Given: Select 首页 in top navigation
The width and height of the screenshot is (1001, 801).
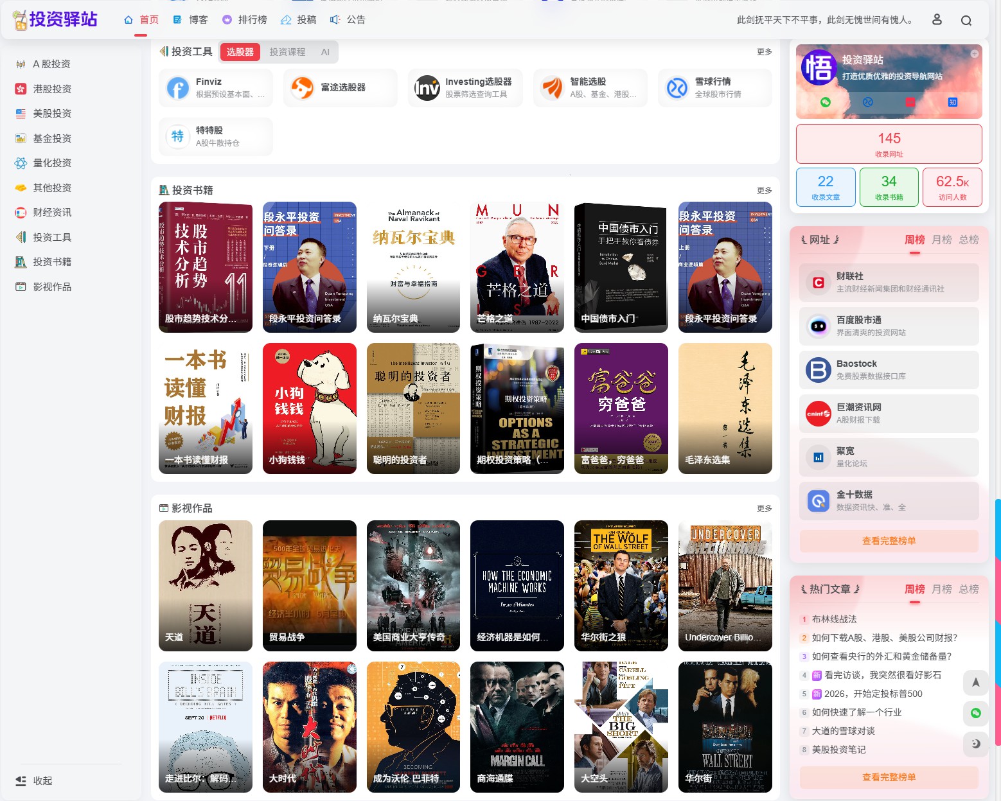Looking at the screenshot, I should pyautogui.click(x=141, y=20).
